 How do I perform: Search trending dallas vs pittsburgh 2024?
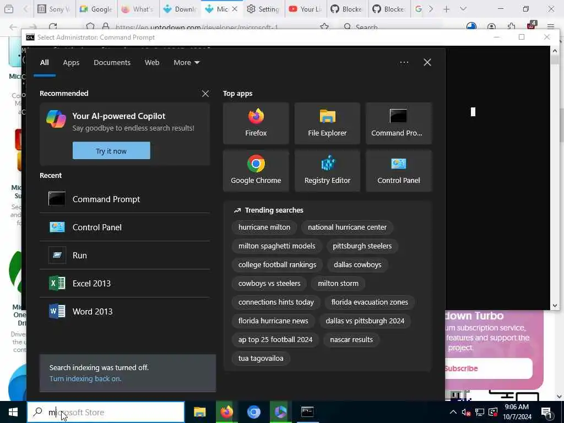tap(365, 321)
